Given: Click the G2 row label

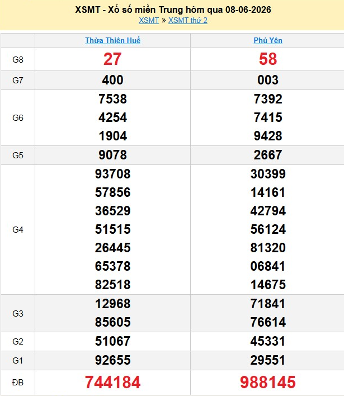Looking at the screenshot, I should 18,341.
